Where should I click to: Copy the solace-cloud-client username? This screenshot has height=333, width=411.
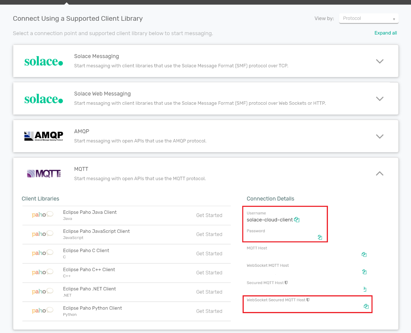[297, 220]
